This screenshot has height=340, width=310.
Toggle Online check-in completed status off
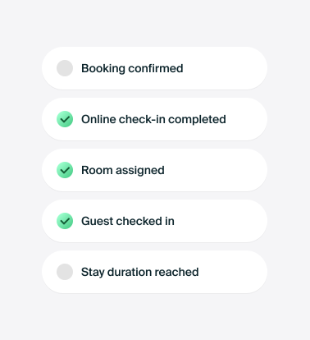click(65, 119)
